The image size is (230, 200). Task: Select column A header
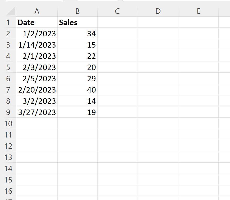pyautogui.click(x=37, y=11)
